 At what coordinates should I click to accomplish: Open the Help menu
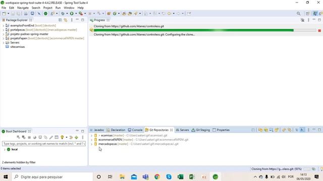point(81,8)
